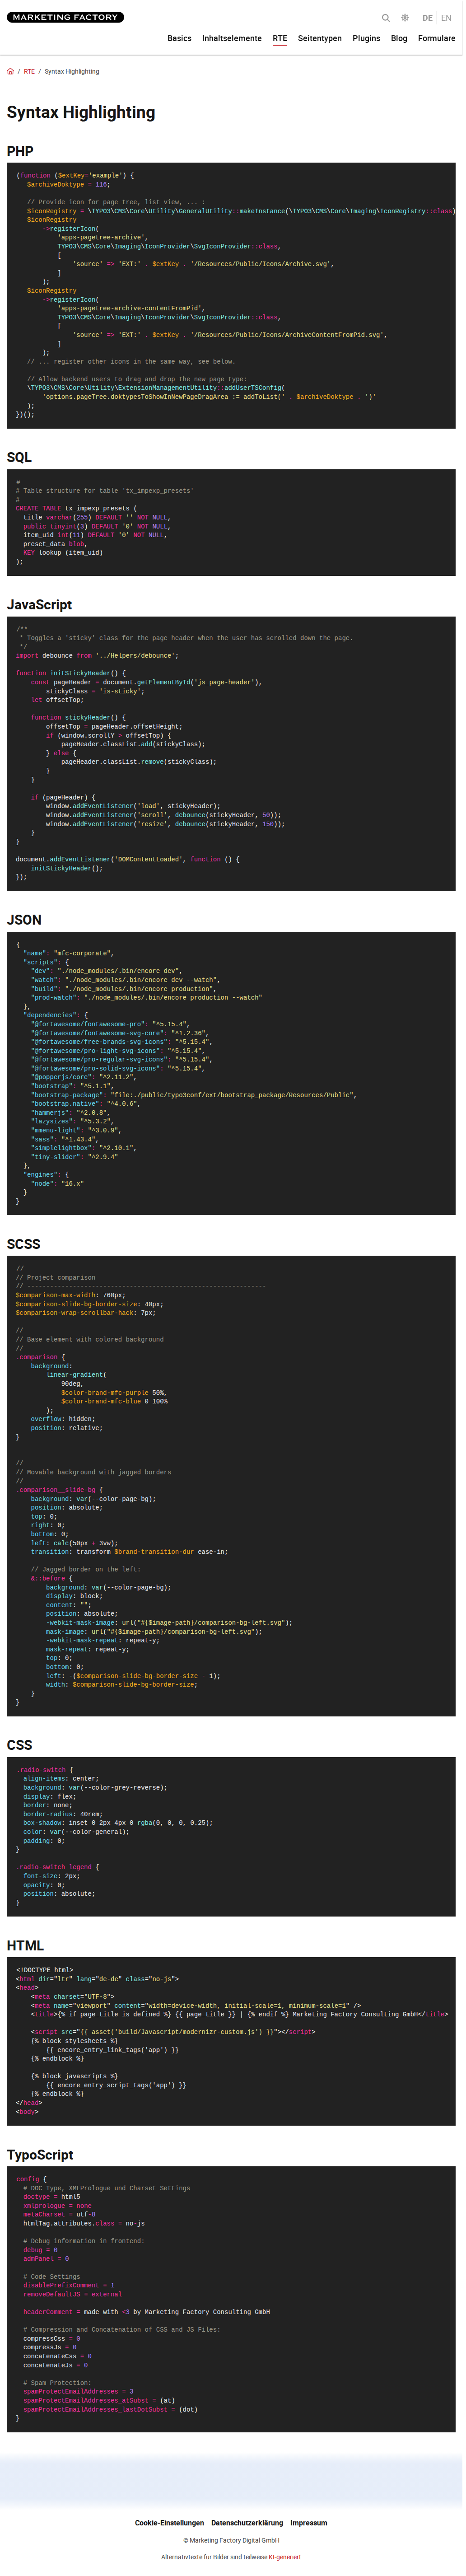Expand the Plugins navigation item
The image size is (466, 2576).
[366, 38]
